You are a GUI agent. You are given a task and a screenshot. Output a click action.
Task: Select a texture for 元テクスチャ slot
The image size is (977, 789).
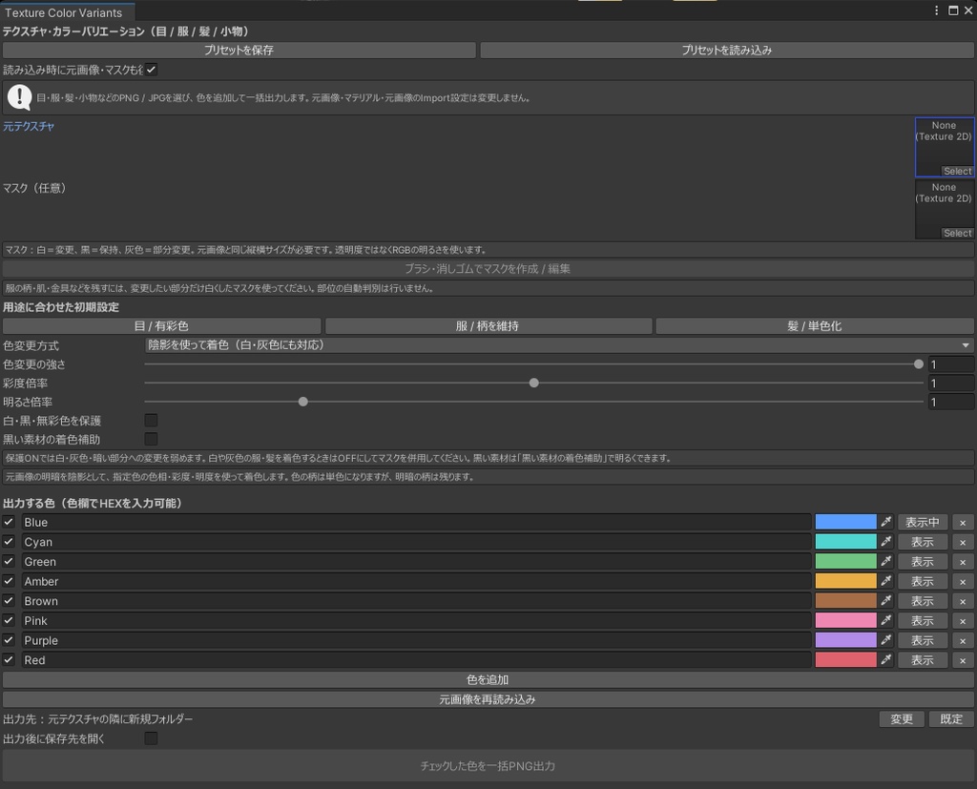click(958, 172)
